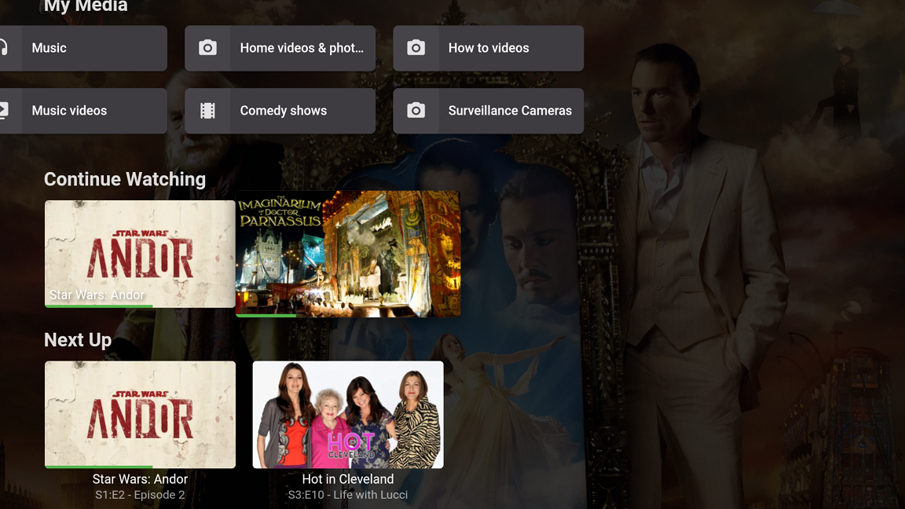Viewport: 905px width, 509px height.
Task: Open the Music videos library
Action: (83, 111)
